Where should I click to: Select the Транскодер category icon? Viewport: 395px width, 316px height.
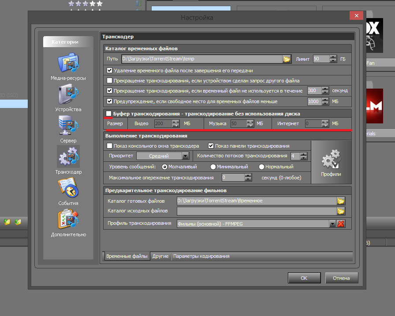pos(68,158)
